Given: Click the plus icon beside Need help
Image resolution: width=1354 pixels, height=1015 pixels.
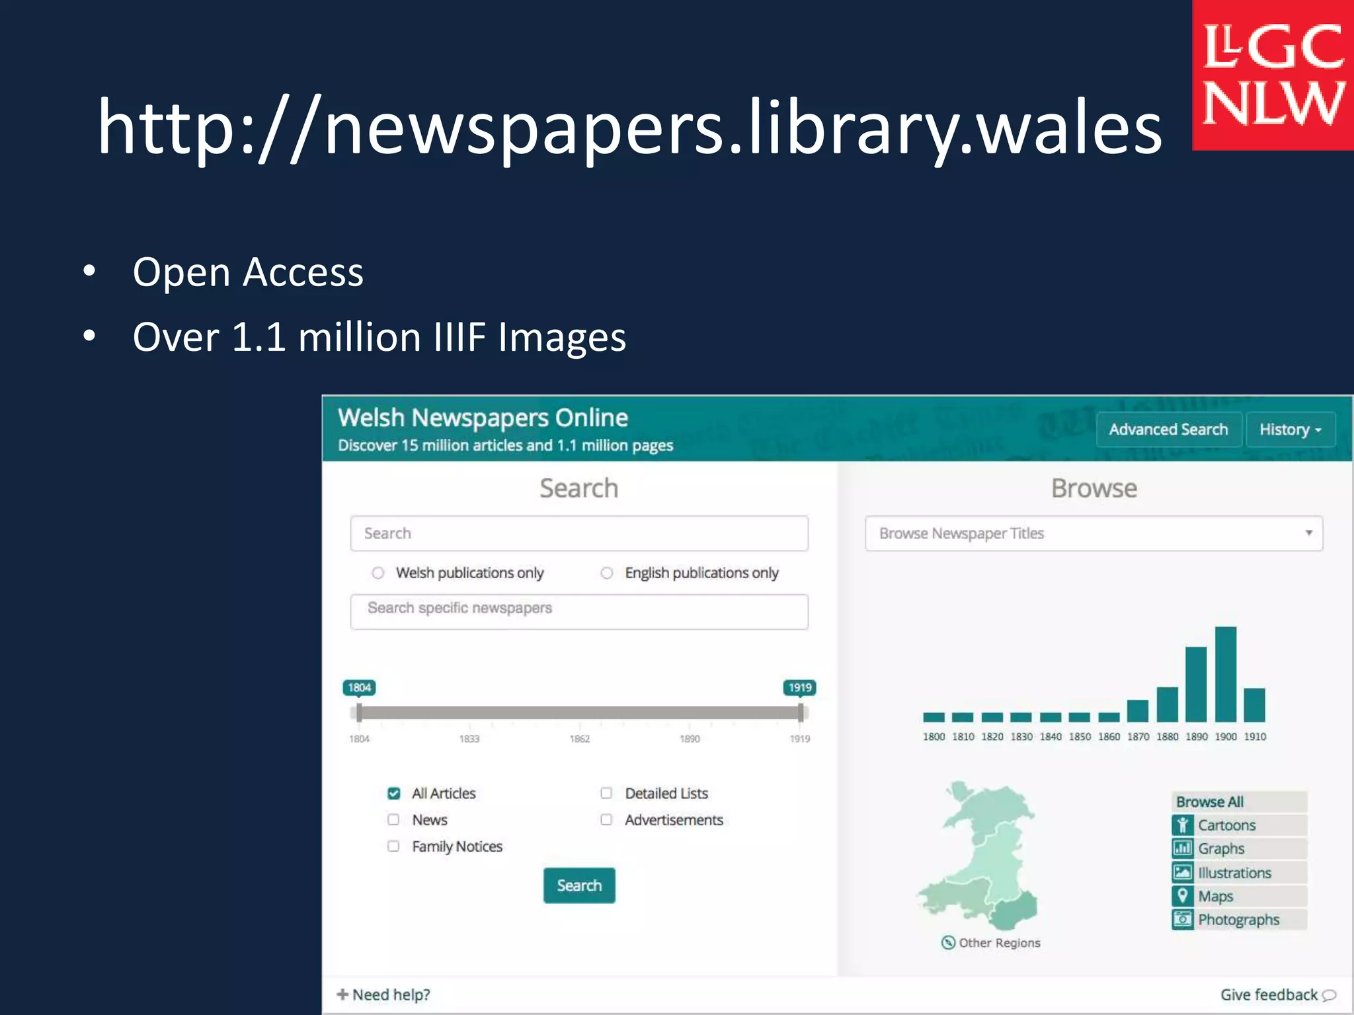Looking at the screenshot, I should click(342, 994).
